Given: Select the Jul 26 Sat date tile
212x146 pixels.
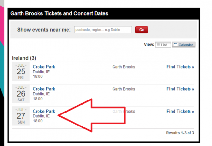Looking at the screenshot, I should point(21,94).
